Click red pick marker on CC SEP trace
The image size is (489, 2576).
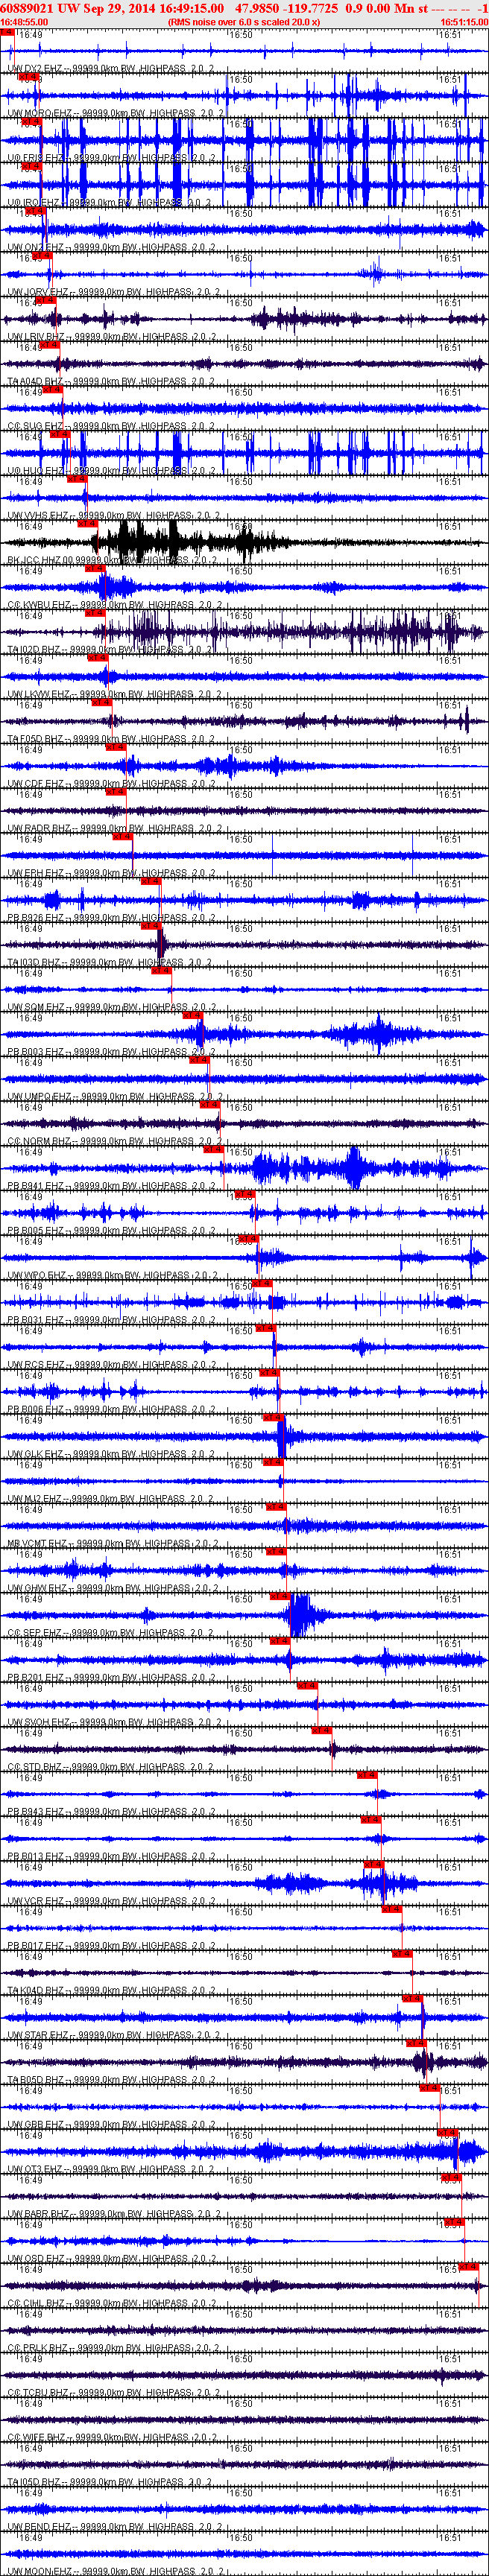coord(281,1596)
